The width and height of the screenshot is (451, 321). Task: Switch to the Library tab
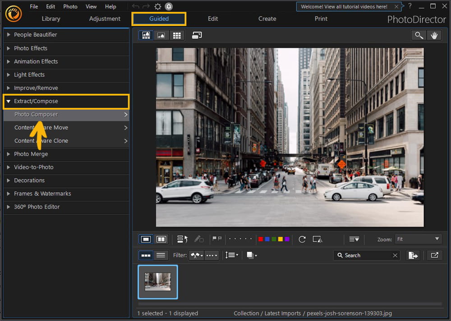[51, 19]
